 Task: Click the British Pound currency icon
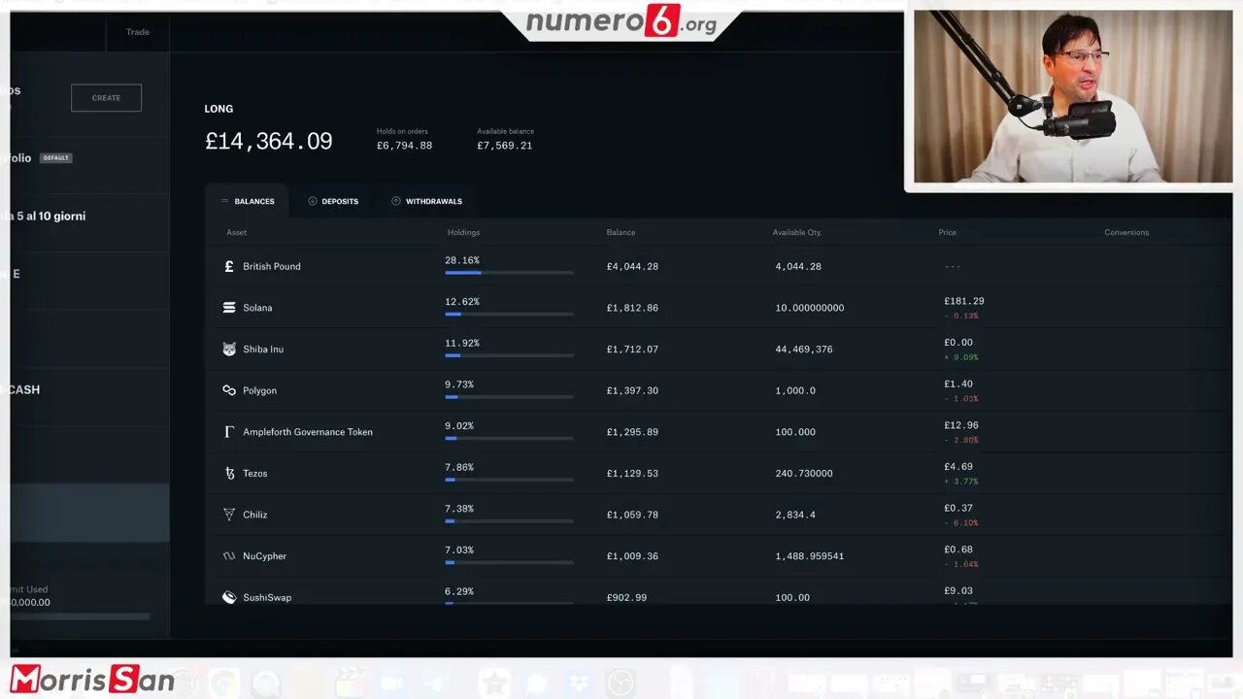coord(229,266)
